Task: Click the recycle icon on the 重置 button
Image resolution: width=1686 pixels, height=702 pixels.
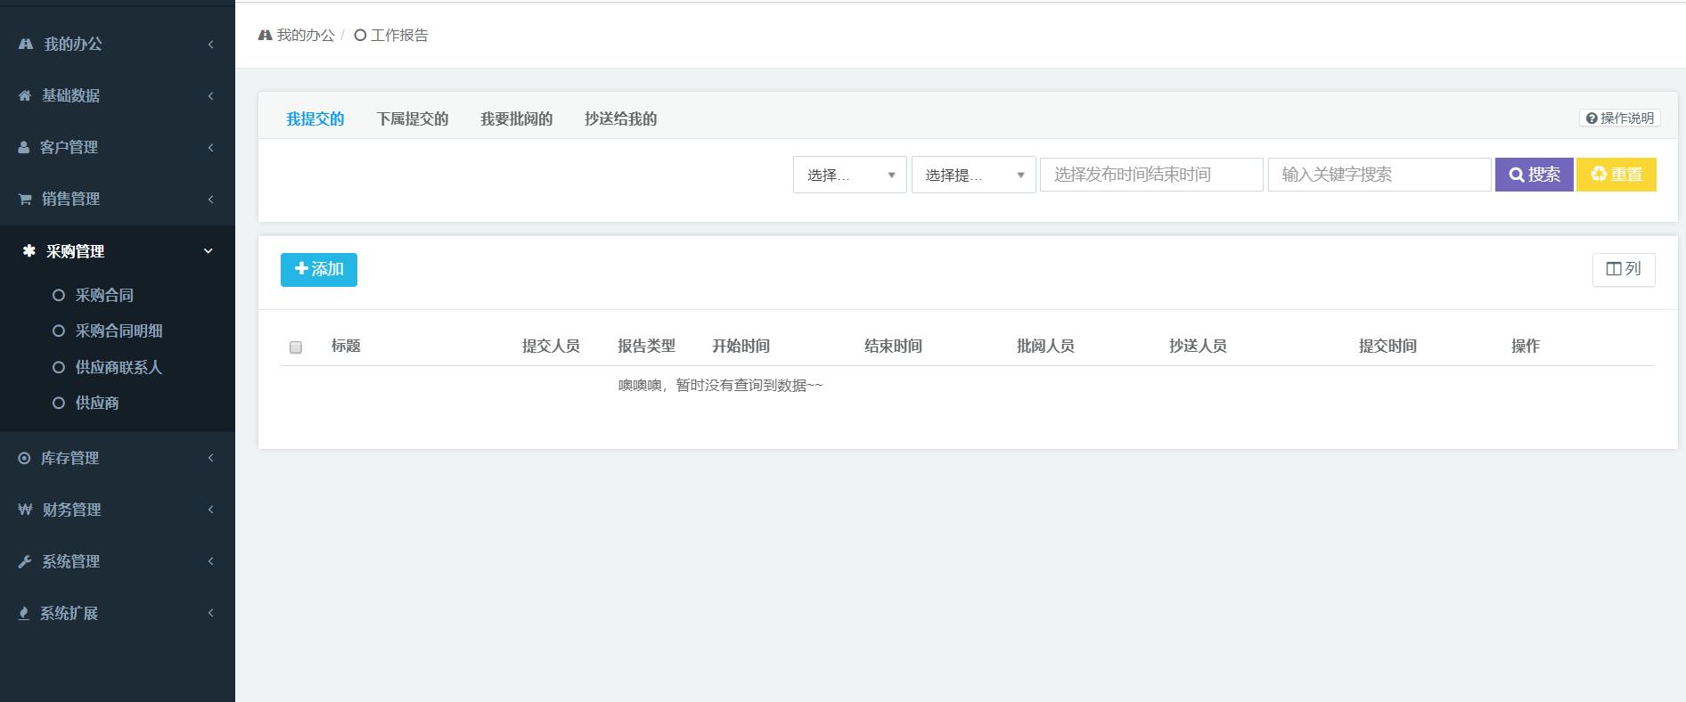Action: 1599,174
